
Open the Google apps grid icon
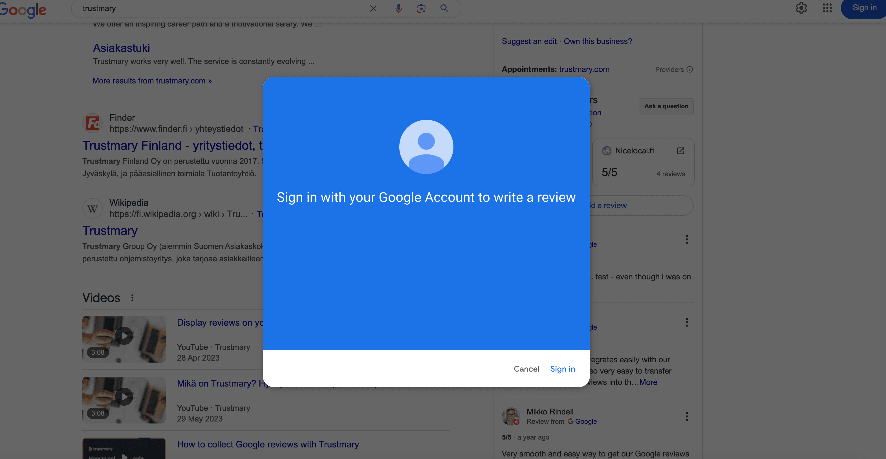point(827,8)
